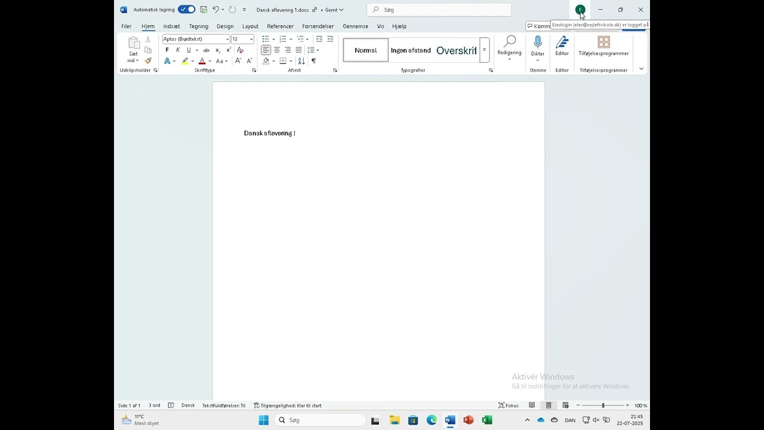Open the font name dropdown Aptos
This screenshot has width=764, height=430.
(227, 39)
